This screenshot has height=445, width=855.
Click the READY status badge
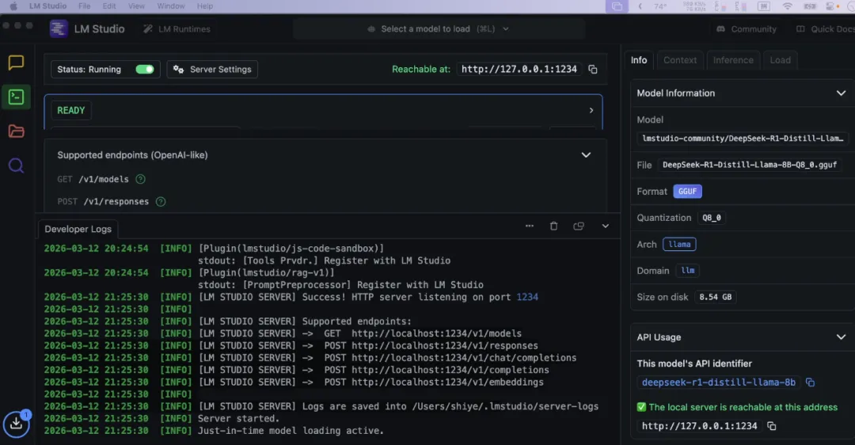71,110
